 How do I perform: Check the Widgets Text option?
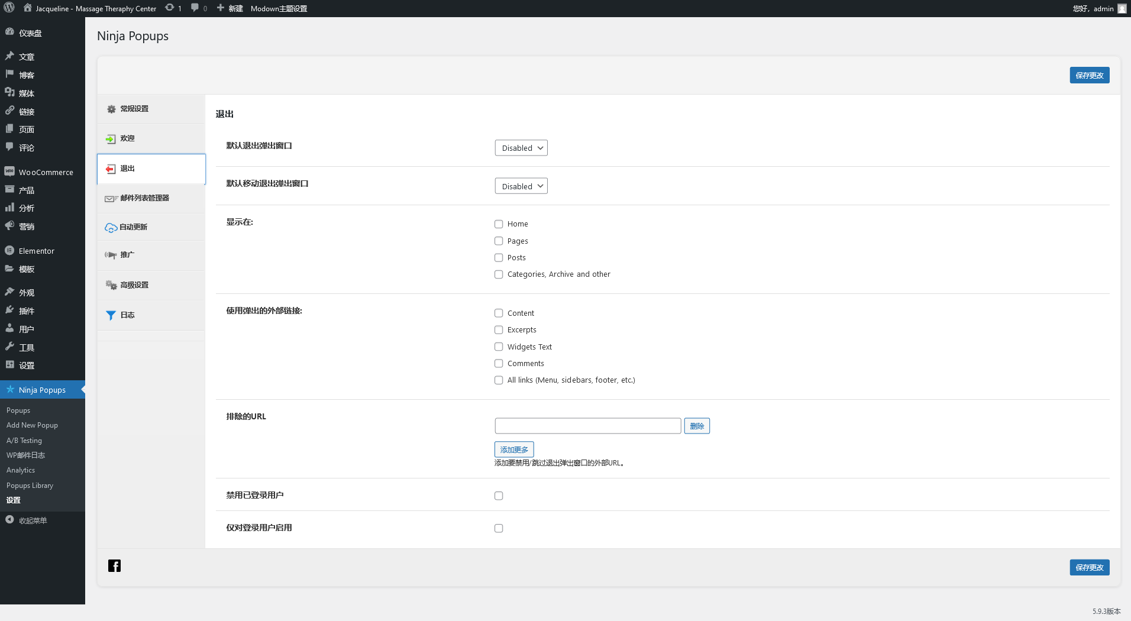(499, 347)
